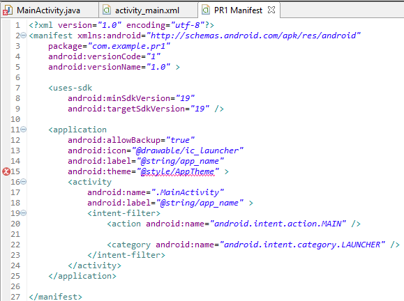This screenshot has height=301, width=404.
Task: Click the underlined @style/AppTheme value
Action: point(178,171)
